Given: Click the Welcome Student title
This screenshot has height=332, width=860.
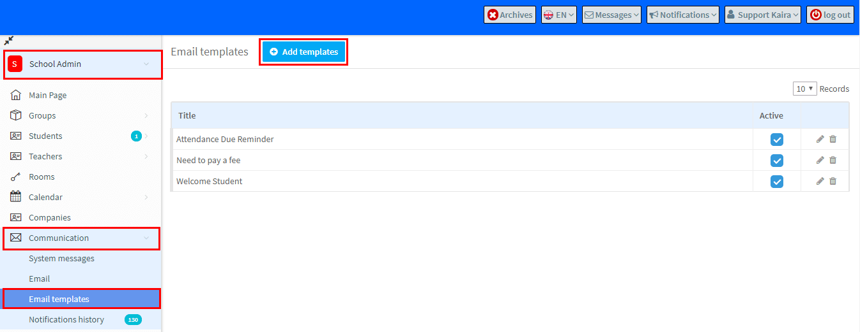Looking at the screenshot, I should pos(210,181).
